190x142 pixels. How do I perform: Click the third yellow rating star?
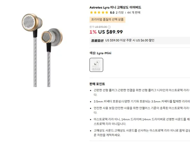tap(99, 13)
